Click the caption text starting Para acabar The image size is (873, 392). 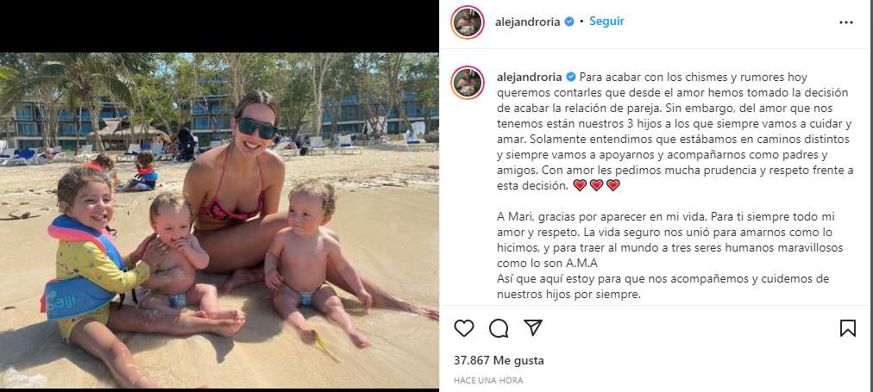(675, 131)
